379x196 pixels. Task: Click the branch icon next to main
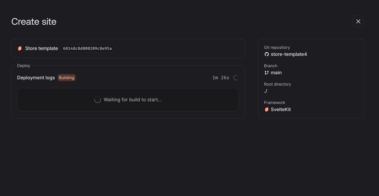266,73
